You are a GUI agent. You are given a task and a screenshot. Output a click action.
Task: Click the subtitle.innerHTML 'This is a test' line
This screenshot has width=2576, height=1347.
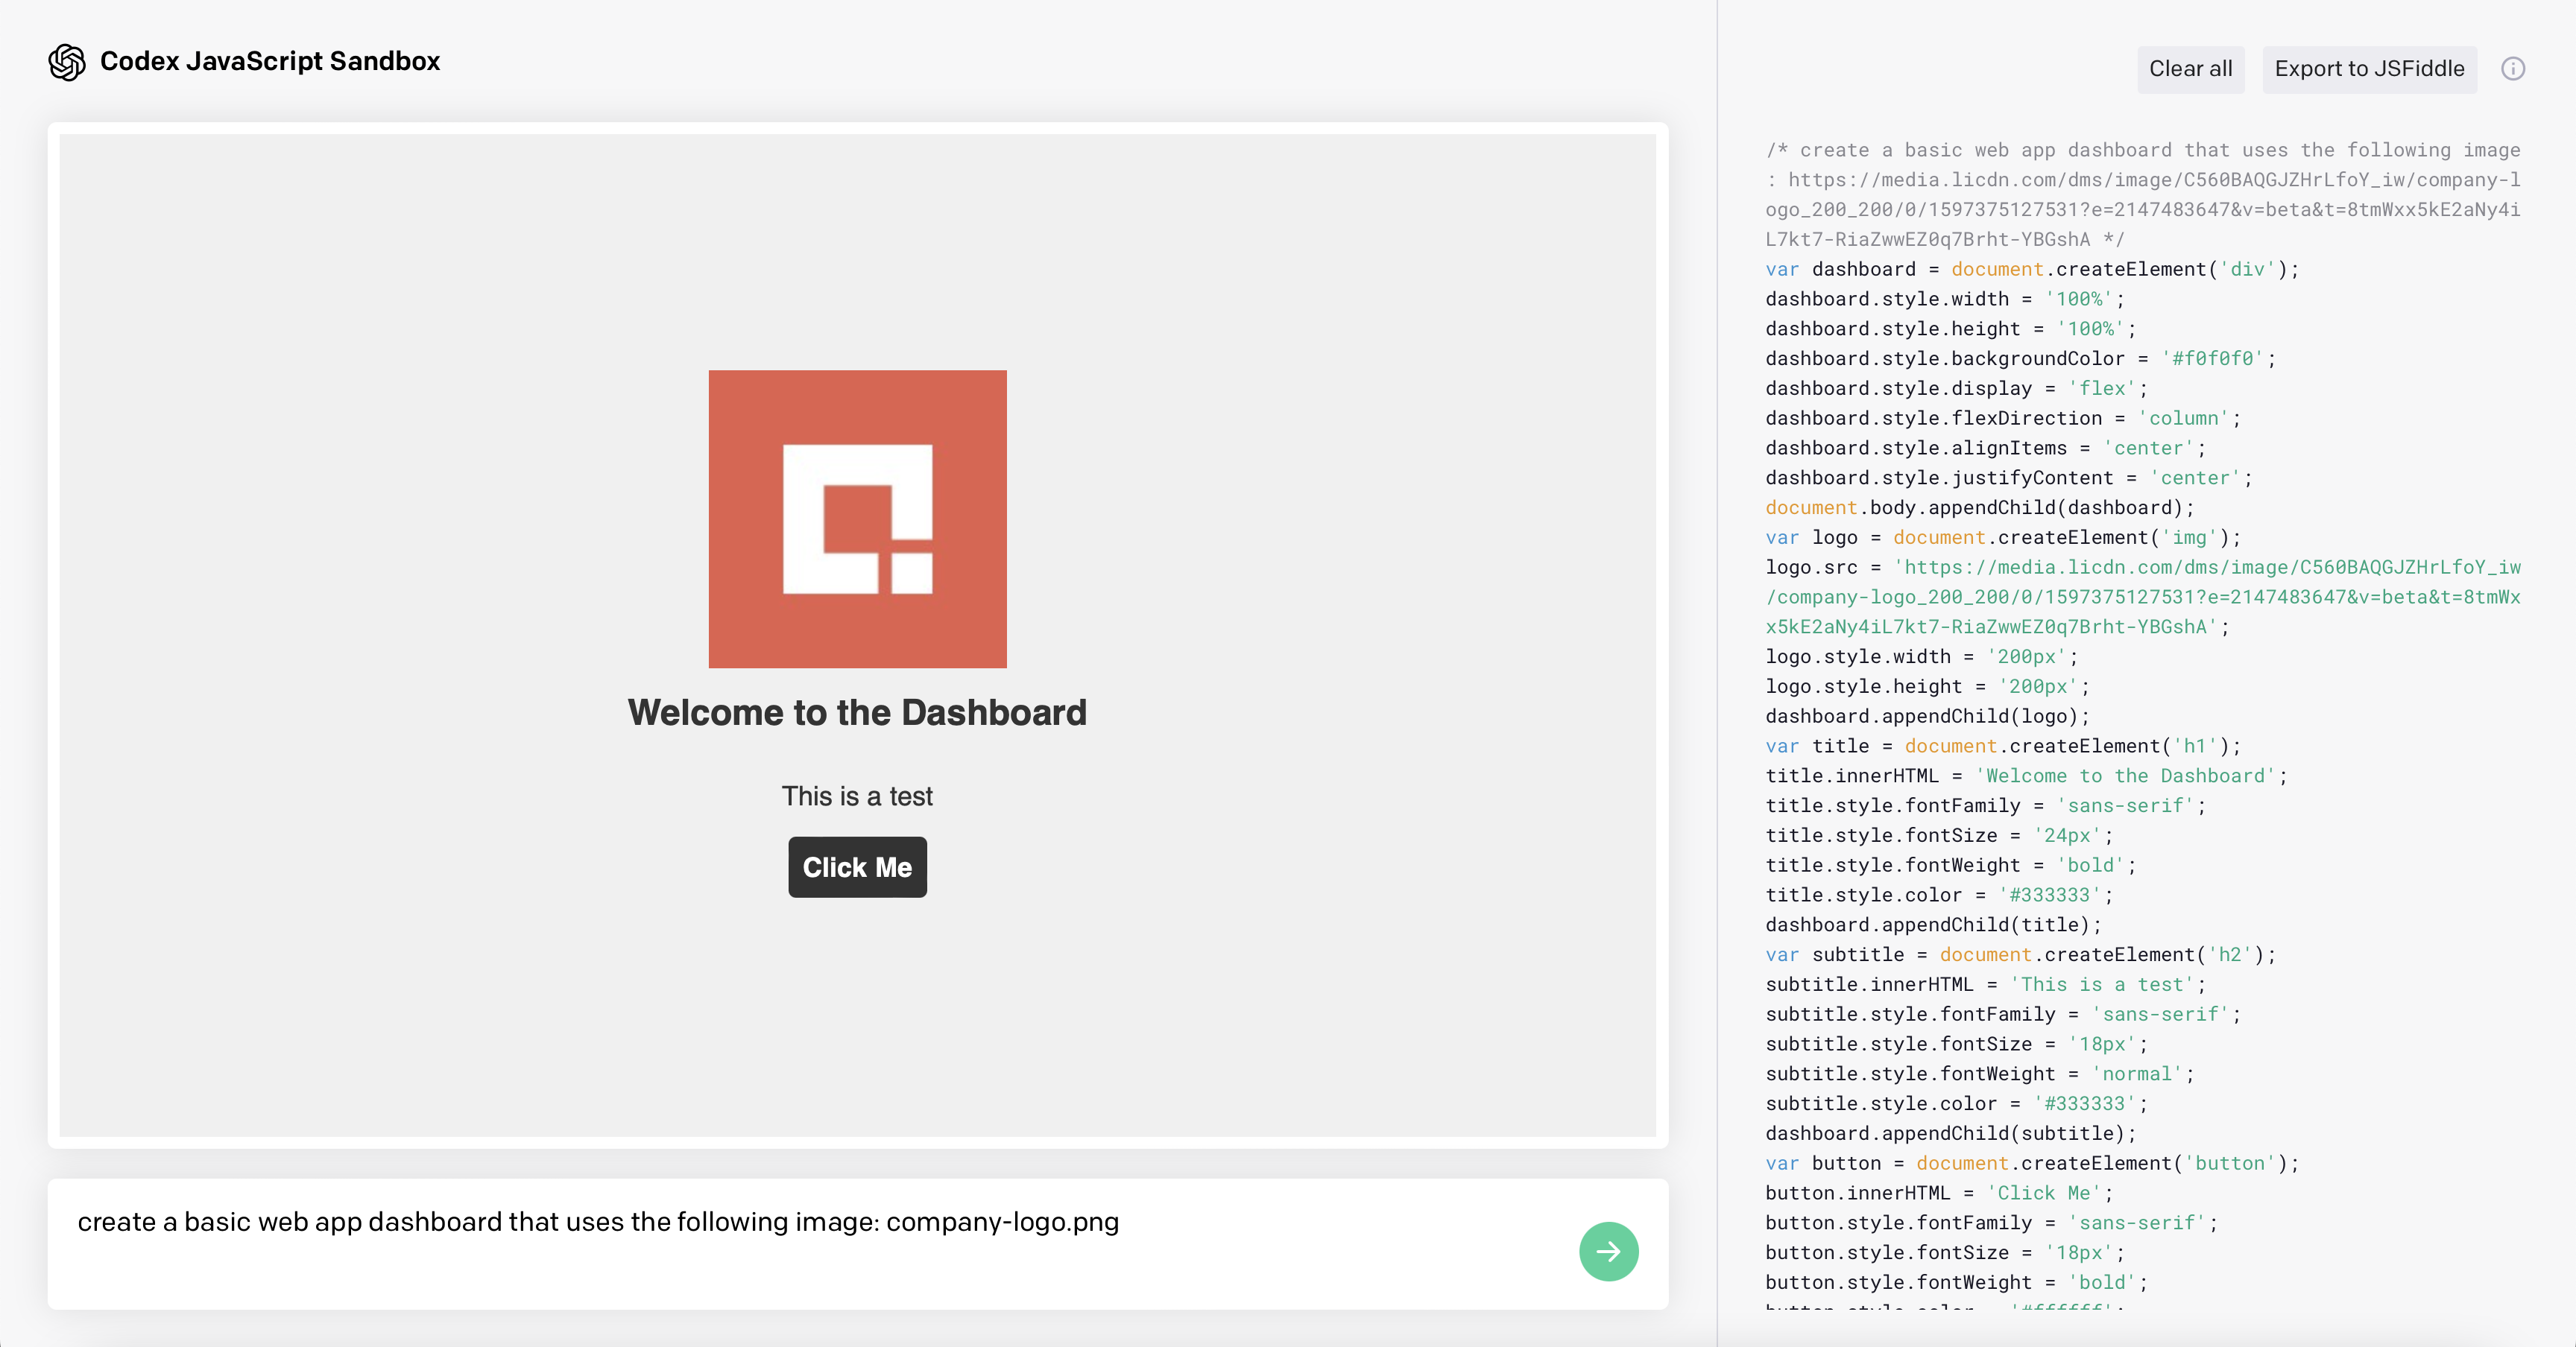coord(1984,984)
